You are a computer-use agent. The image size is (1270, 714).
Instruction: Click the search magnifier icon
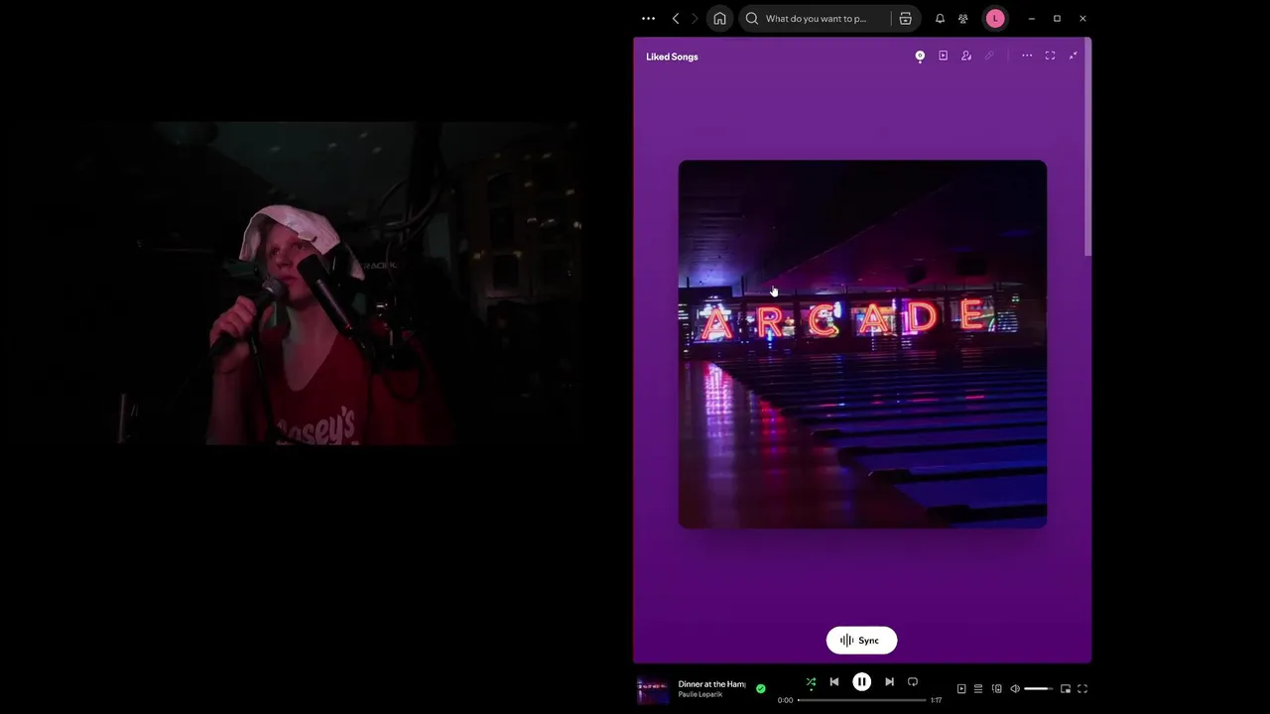[752, 18]
